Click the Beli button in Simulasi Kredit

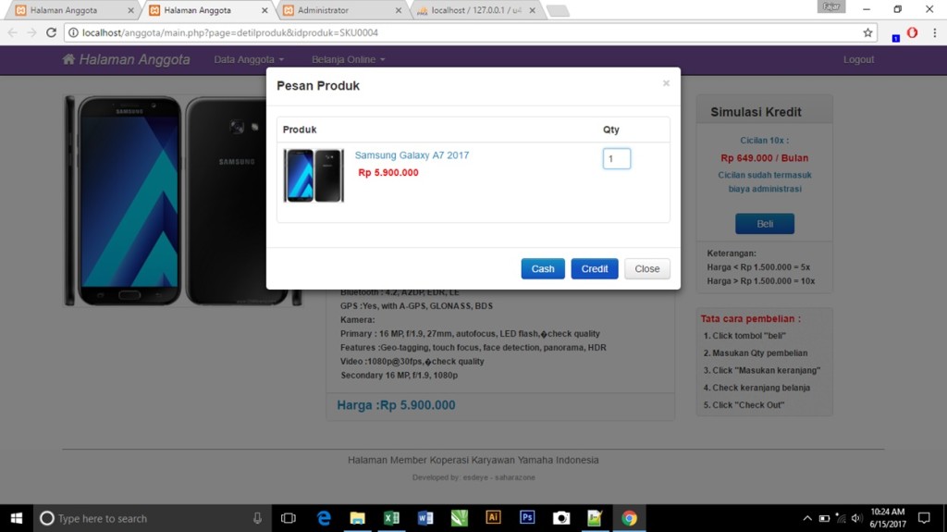765,224
